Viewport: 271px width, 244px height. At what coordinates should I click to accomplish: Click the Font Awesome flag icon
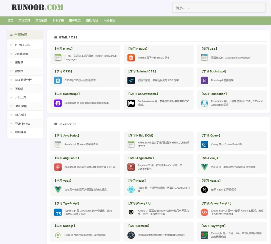coord(131,103)
